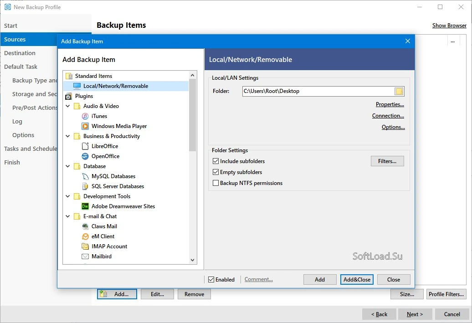
Task: Click the Mailbird envelope icon
Action: [x=85, y=256]
